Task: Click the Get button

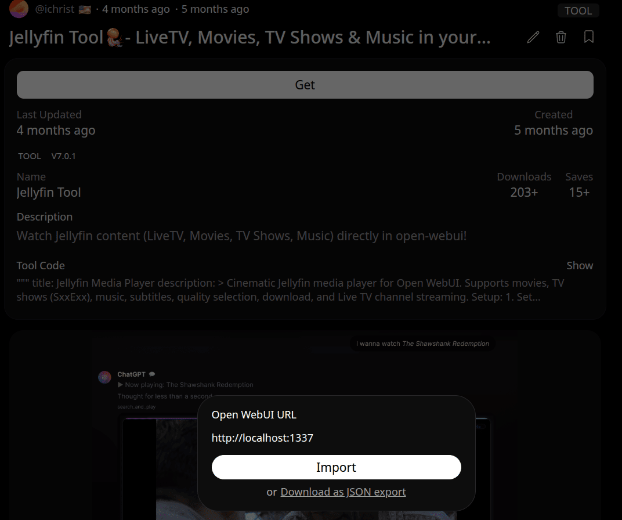Action: 305,85
